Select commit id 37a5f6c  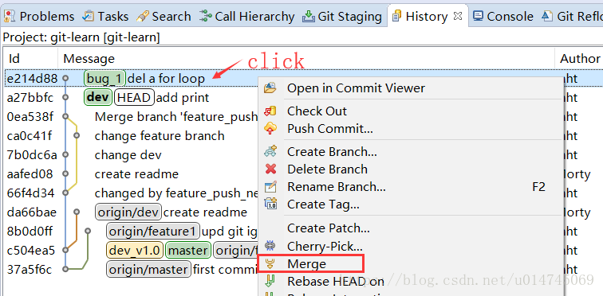pyautogui.click(x=30, y=270)
